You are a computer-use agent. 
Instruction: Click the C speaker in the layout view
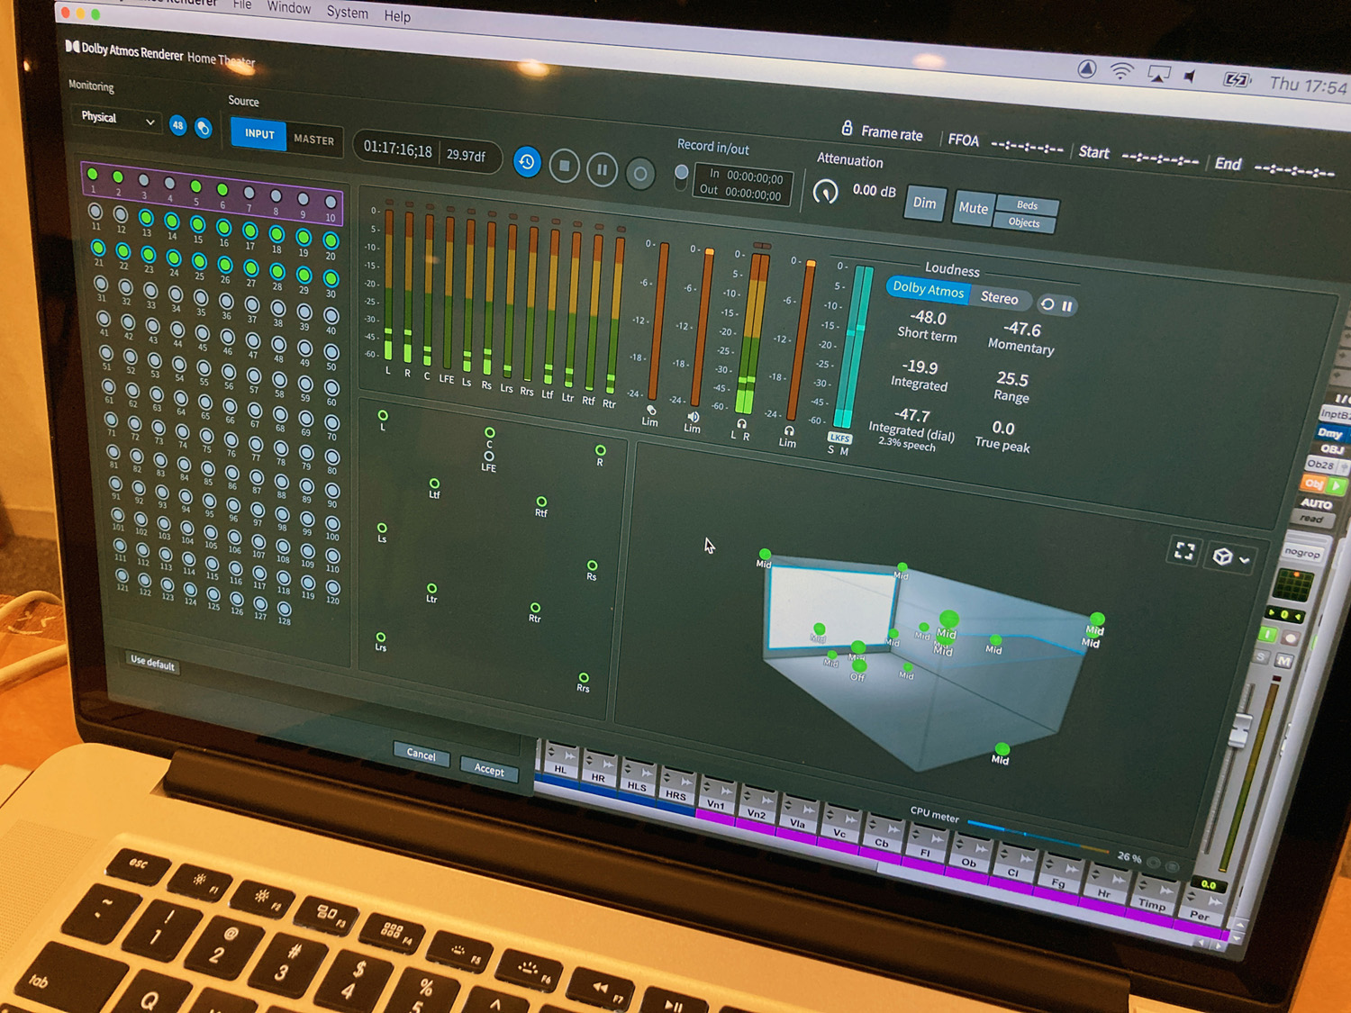click(x=489, y=433)
